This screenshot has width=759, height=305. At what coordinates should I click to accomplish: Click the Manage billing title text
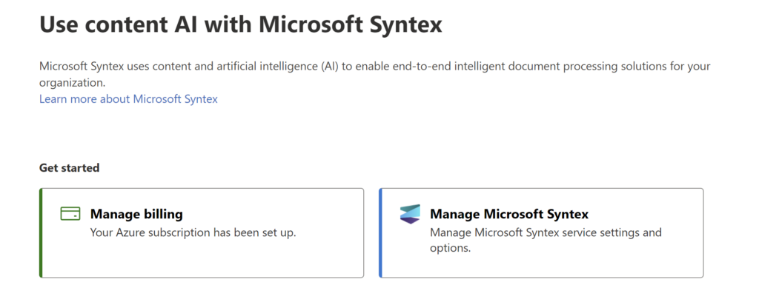(136, 214)
